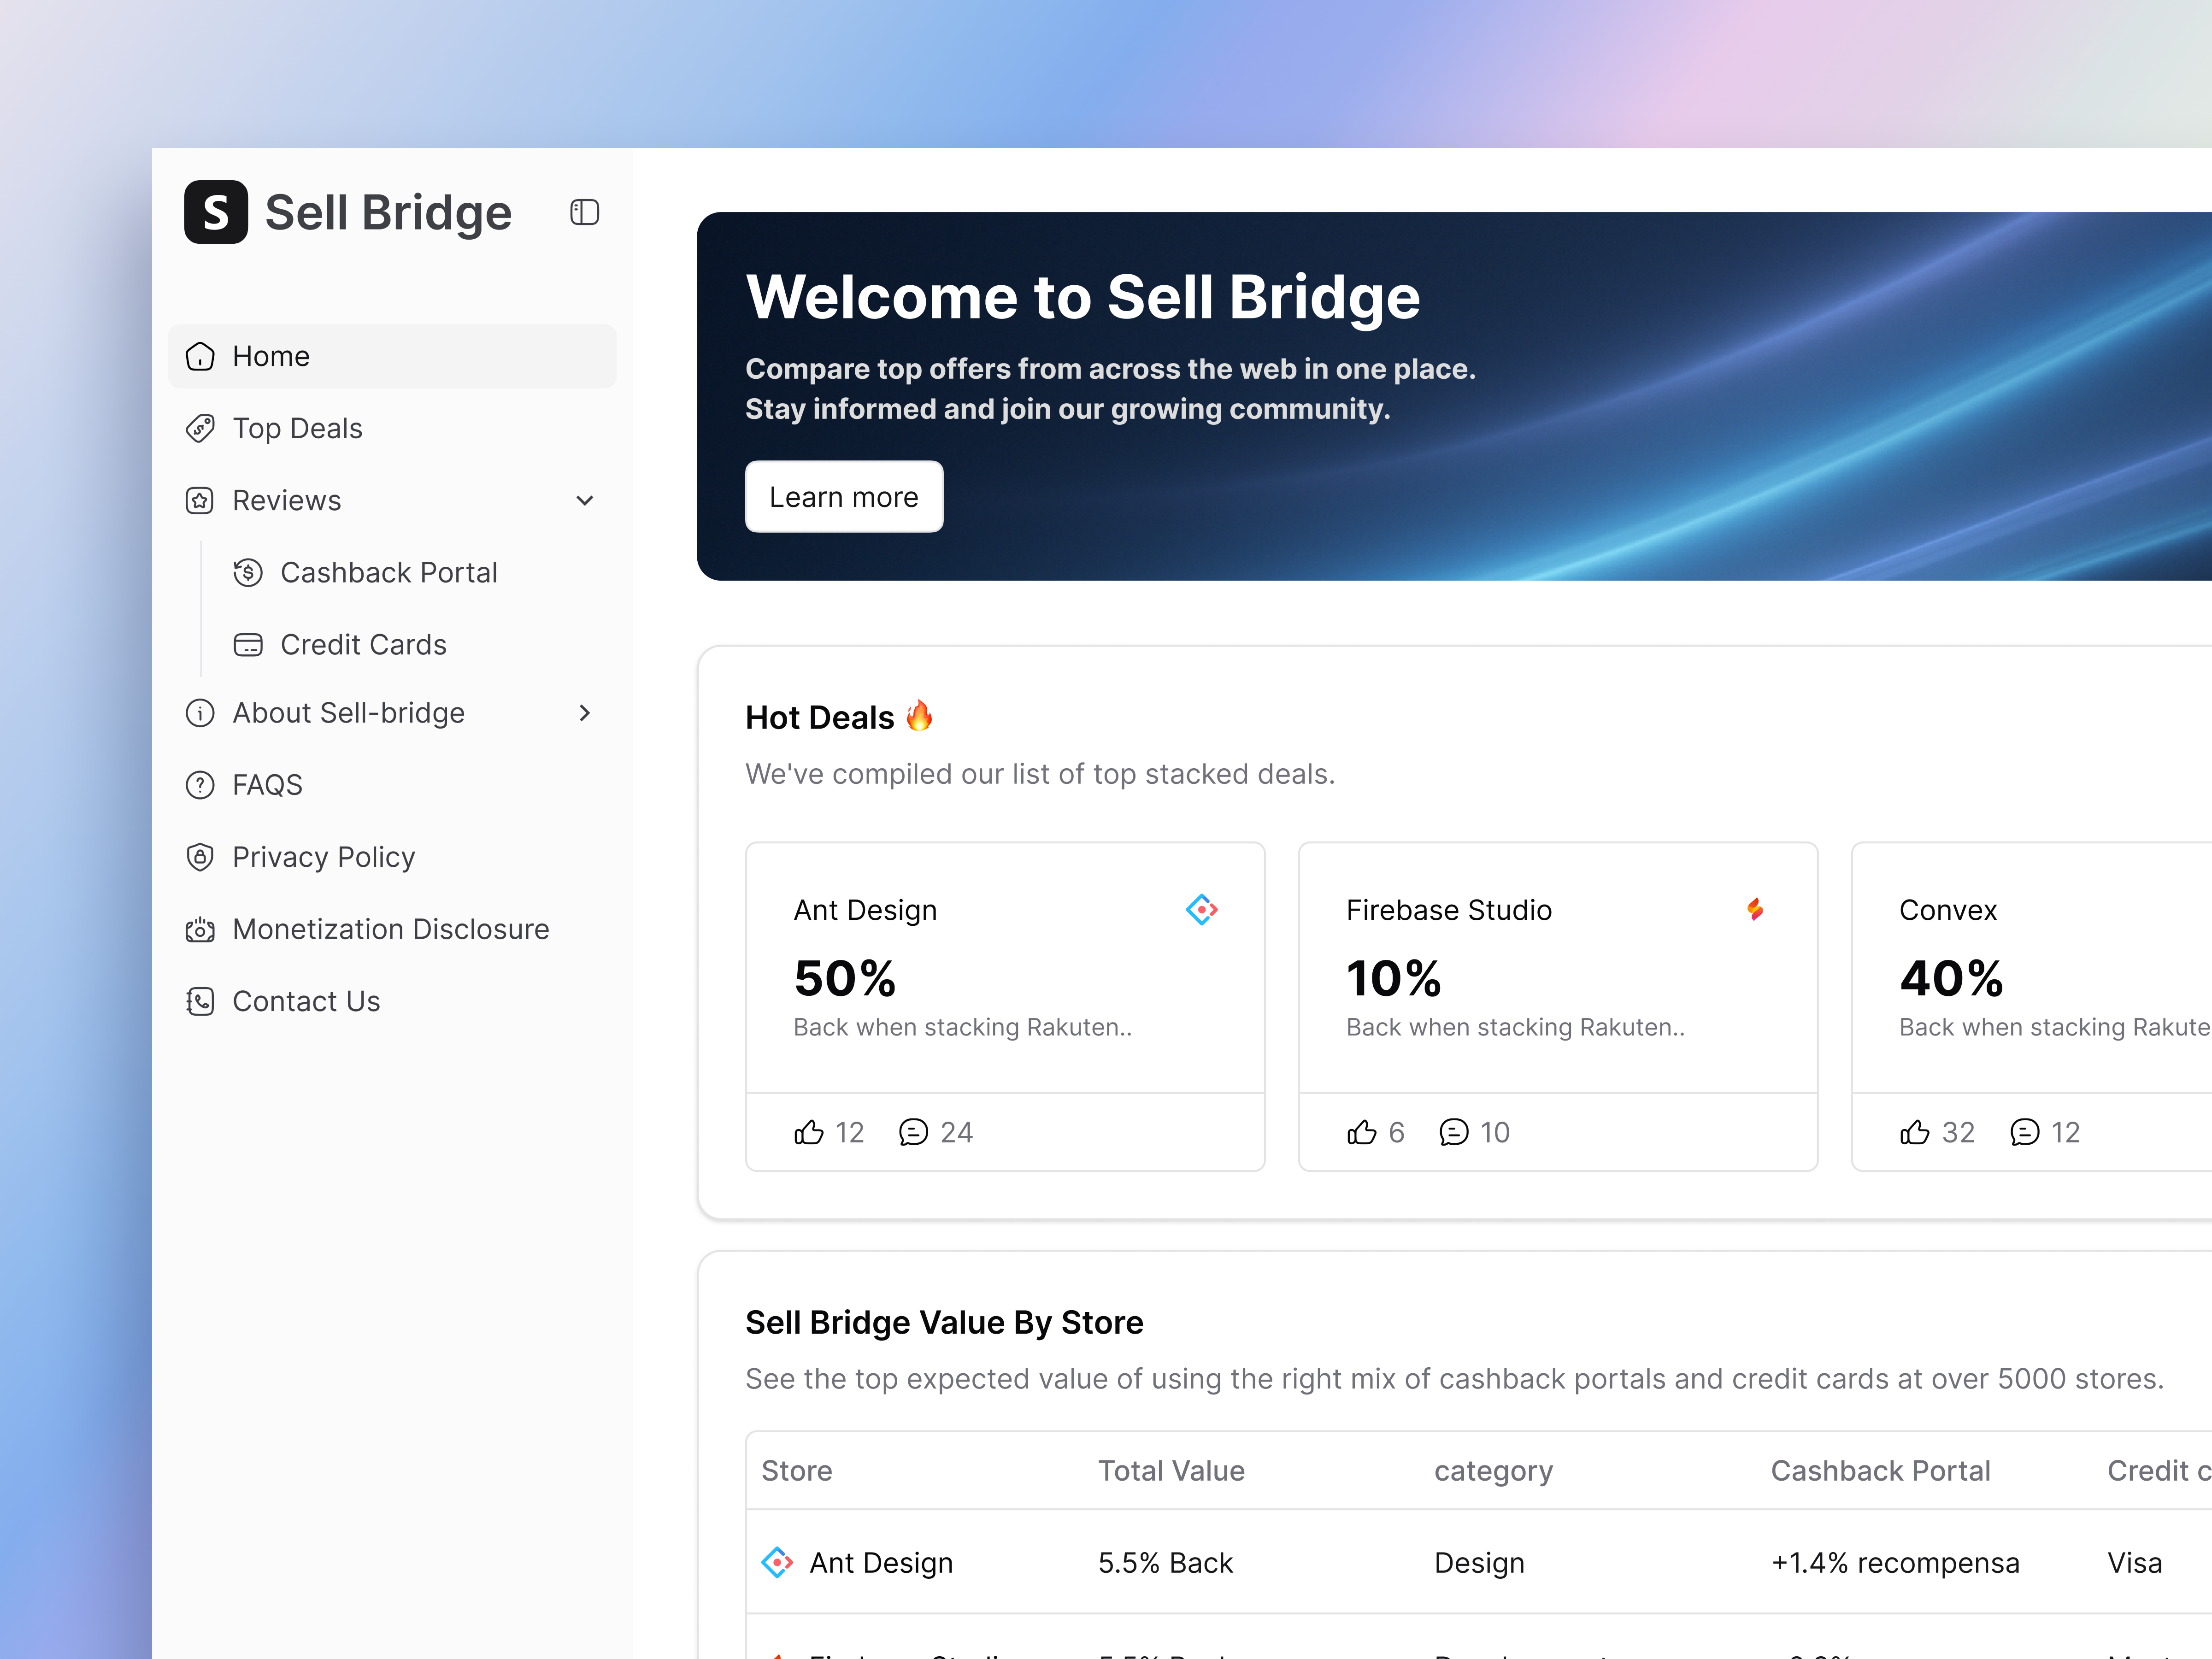
Task: Click the +1.4% recompensa cell
Action: (x=1895, y=1562)
